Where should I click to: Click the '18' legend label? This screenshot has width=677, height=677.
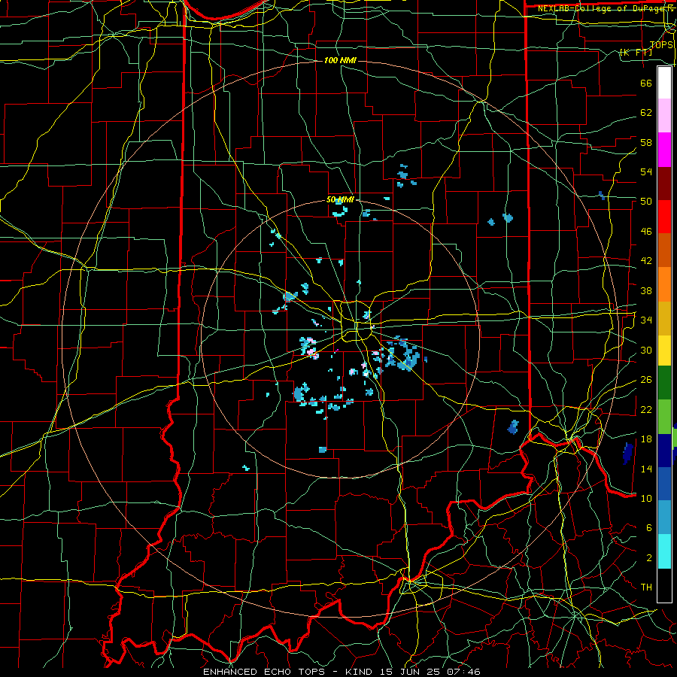(x=646, y=439)
